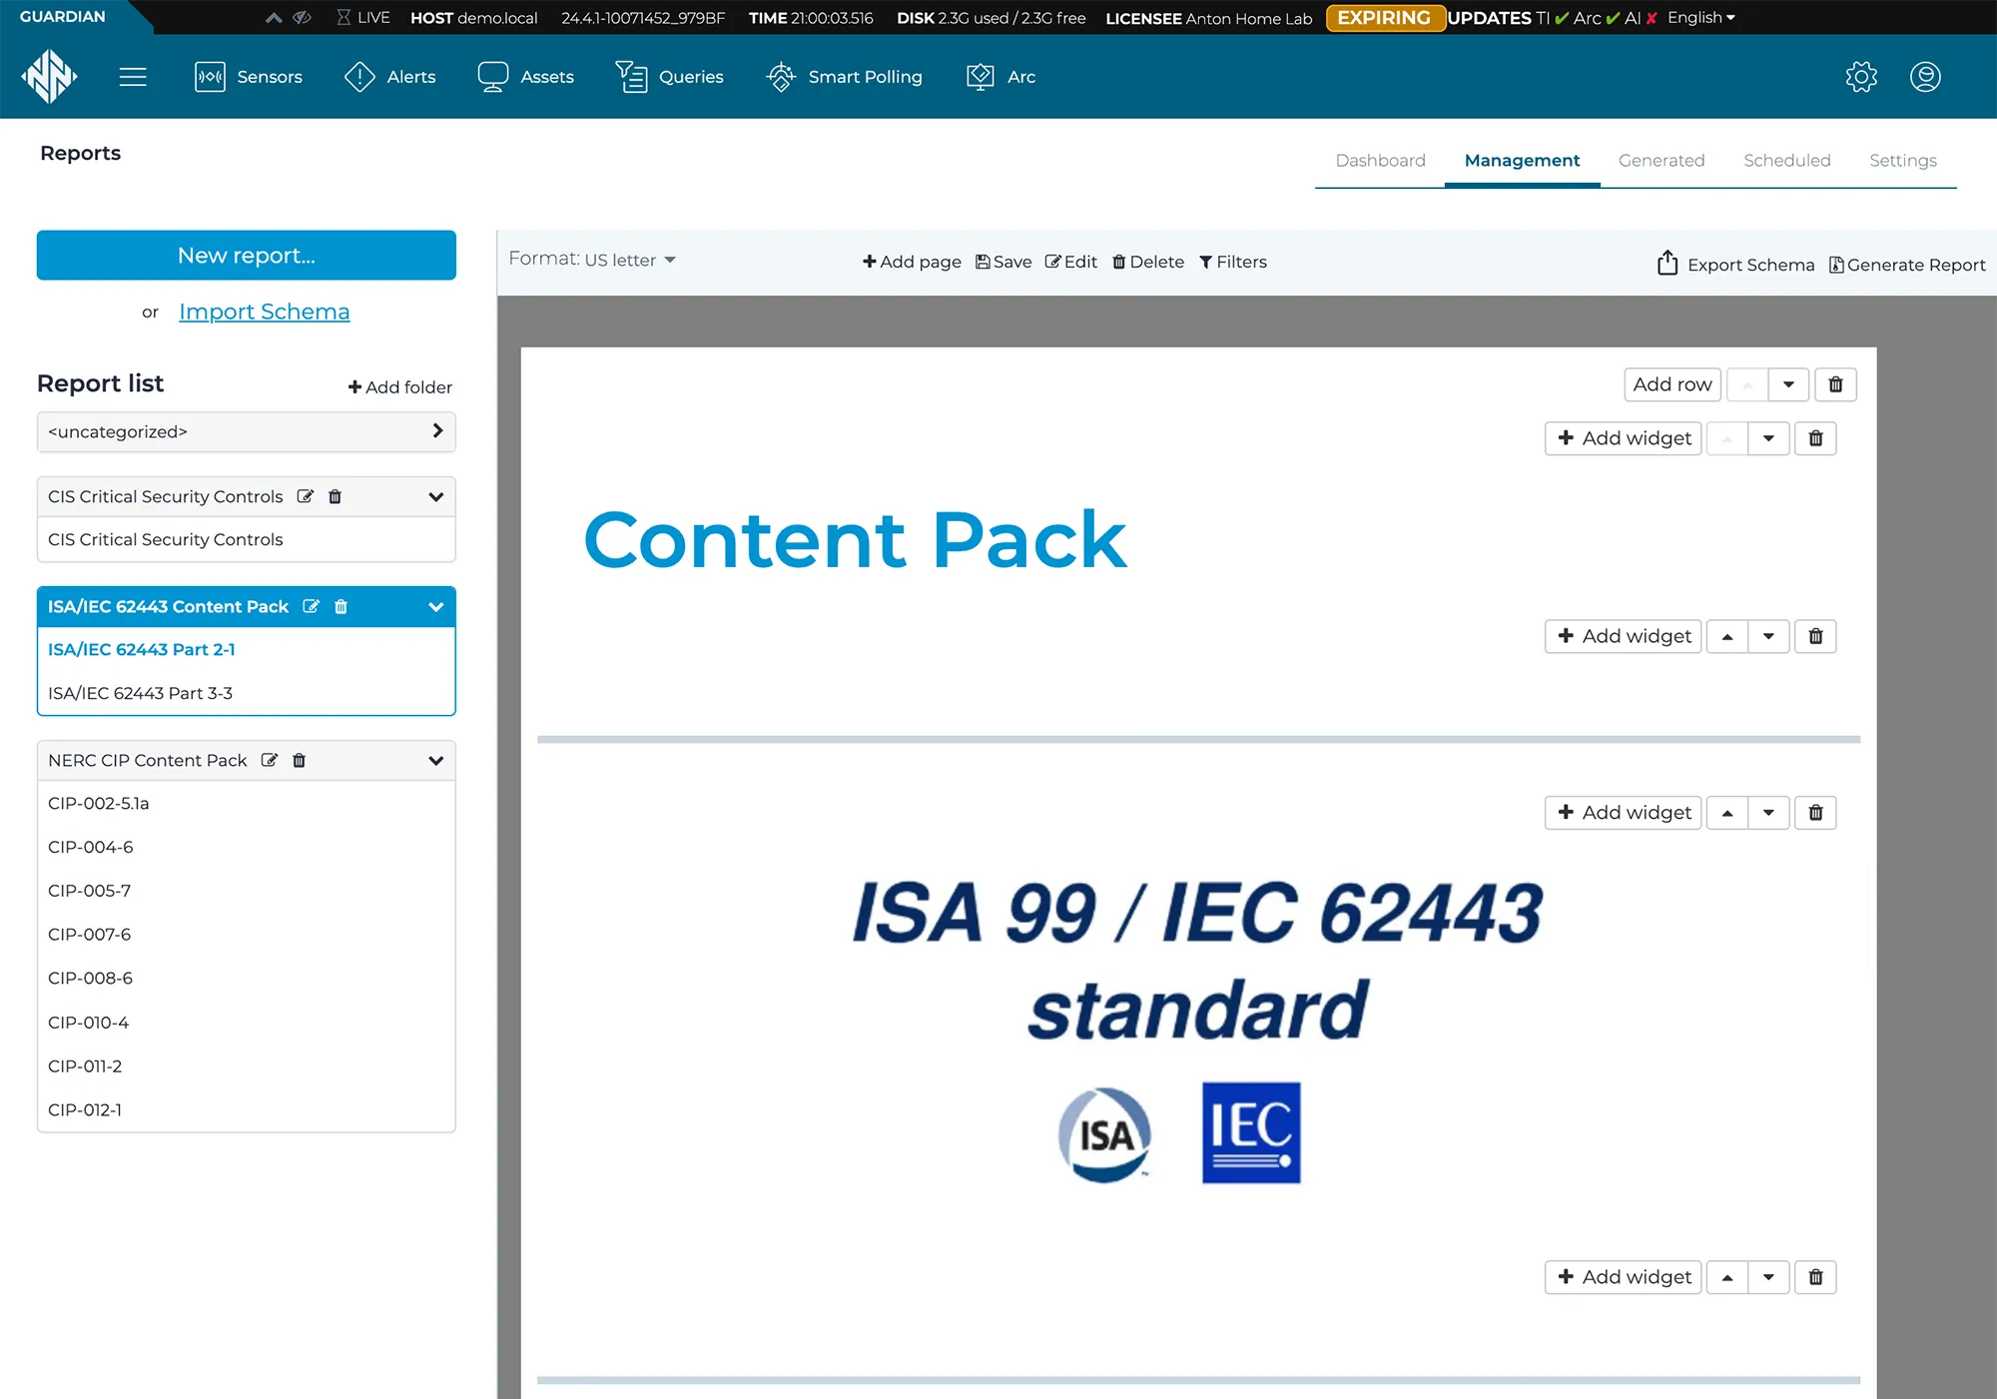
Task: Save the report
Action: click(x=1003, y=262)
